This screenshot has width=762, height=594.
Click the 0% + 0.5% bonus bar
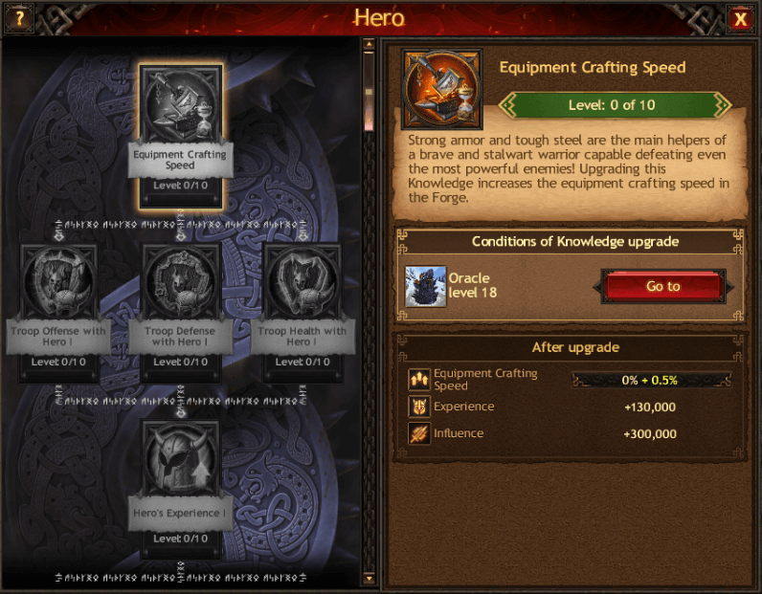[651, 380]
